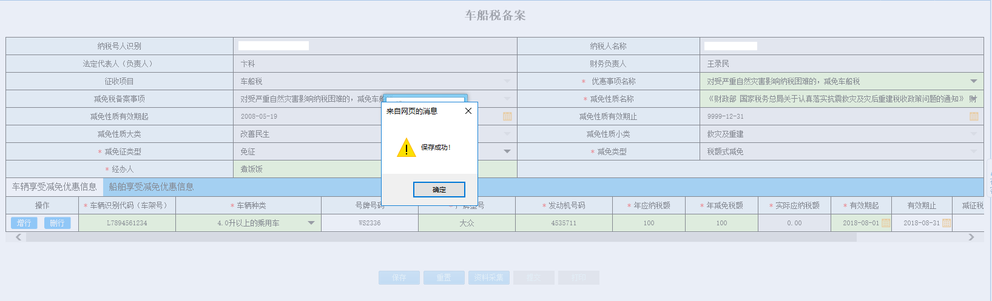Open the calendar picker for 减免性质有效期起
The image size is (992, 301).
coord(507,116)
